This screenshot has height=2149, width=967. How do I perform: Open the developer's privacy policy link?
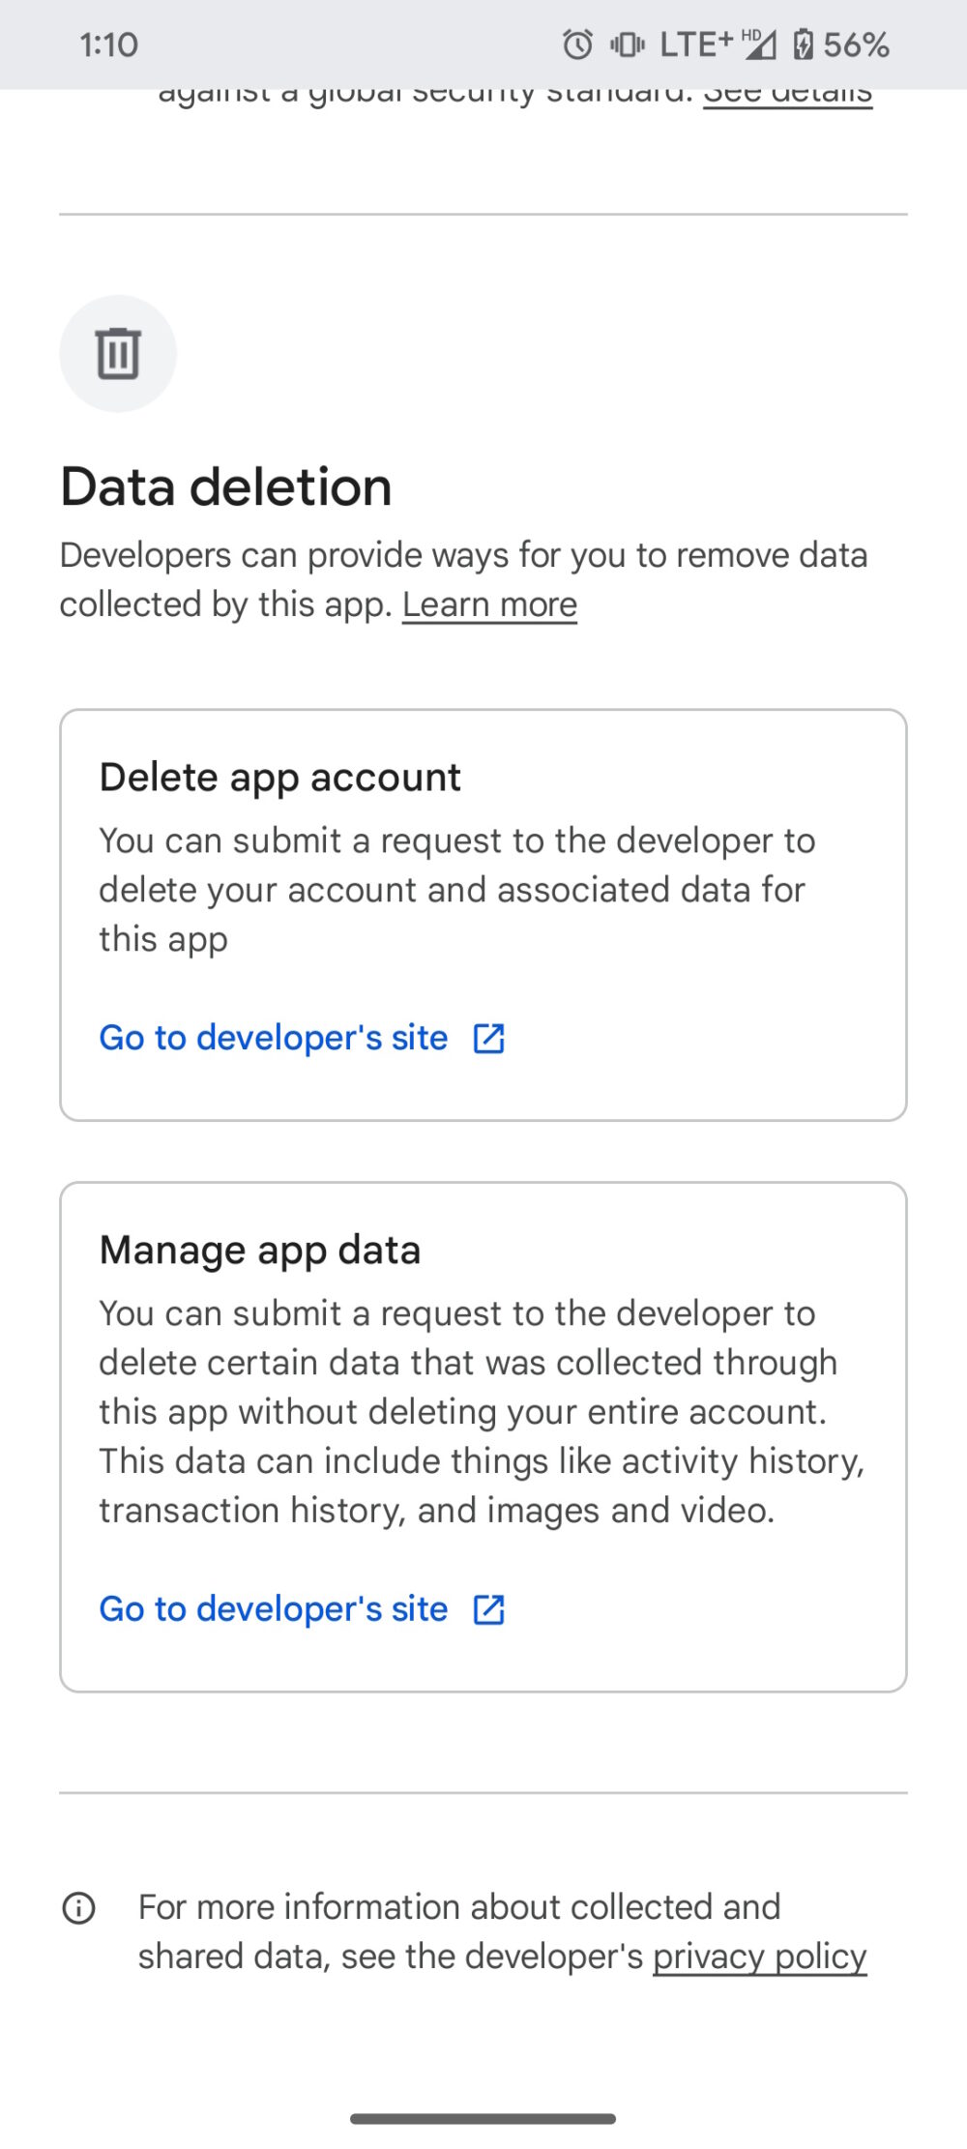click(x=760, y=1956)
